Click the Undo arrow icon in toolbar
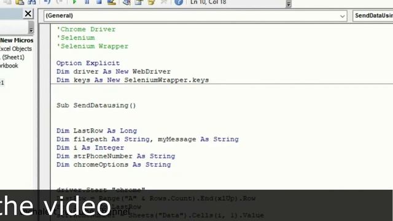This screenshot has height=221, width=393. pos(47,2)
